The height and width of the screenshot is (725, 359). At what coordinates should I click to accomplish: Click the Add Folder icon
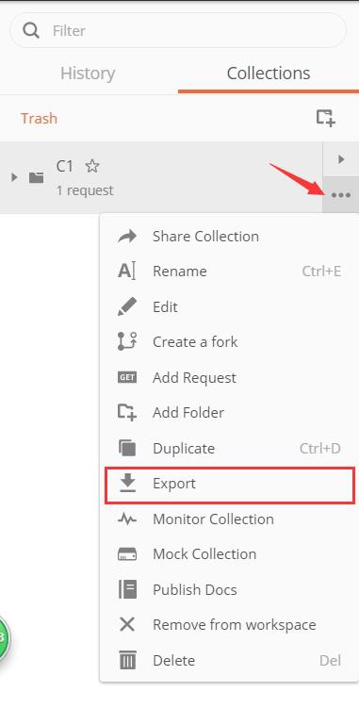tap(127, 412)
